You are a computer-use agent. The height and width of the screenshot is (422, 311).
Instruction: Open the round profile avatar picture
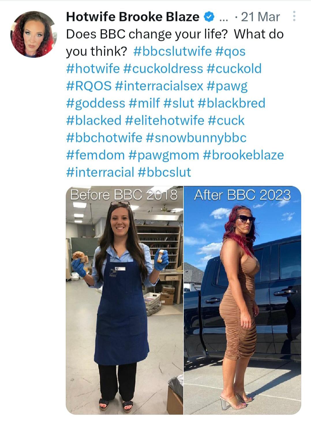click(x=33, y=34)
